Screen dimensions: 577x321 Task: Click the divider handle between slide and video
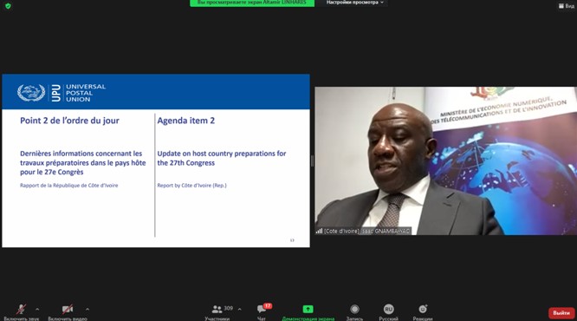[312, 161]
